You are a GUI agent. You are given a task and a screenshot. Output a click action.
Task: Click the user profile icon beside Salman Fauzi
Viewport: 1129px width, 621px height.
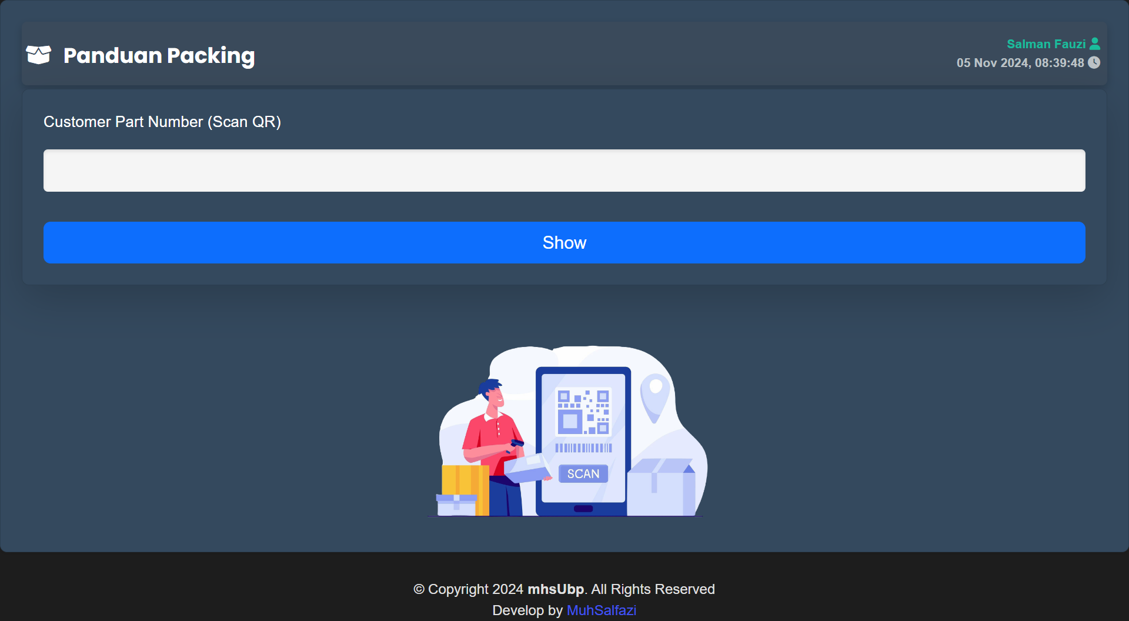pos(1095,44)
